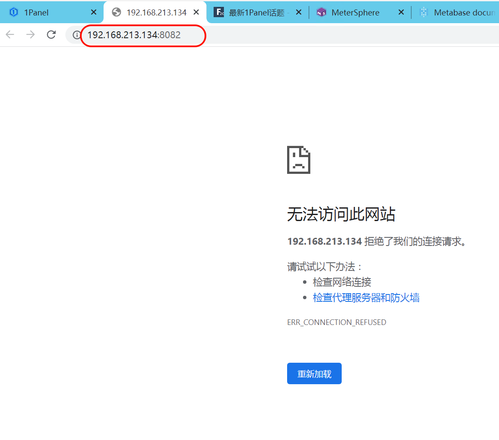Open site information icon in address bar

[x=77, y=35]
